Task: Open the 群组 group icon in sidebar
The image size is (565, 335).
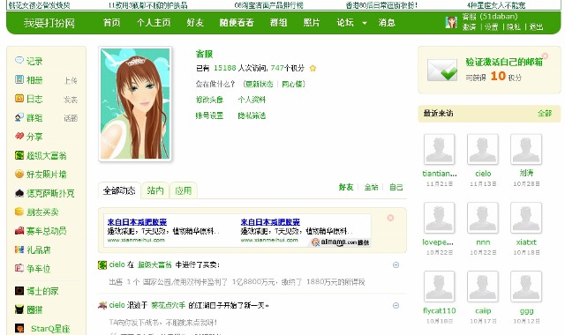Action: 19,117
